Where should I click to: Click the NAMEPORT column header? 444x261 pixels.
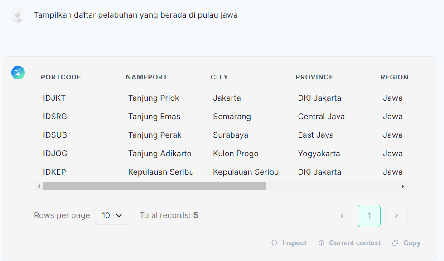[x=146, y=77]
